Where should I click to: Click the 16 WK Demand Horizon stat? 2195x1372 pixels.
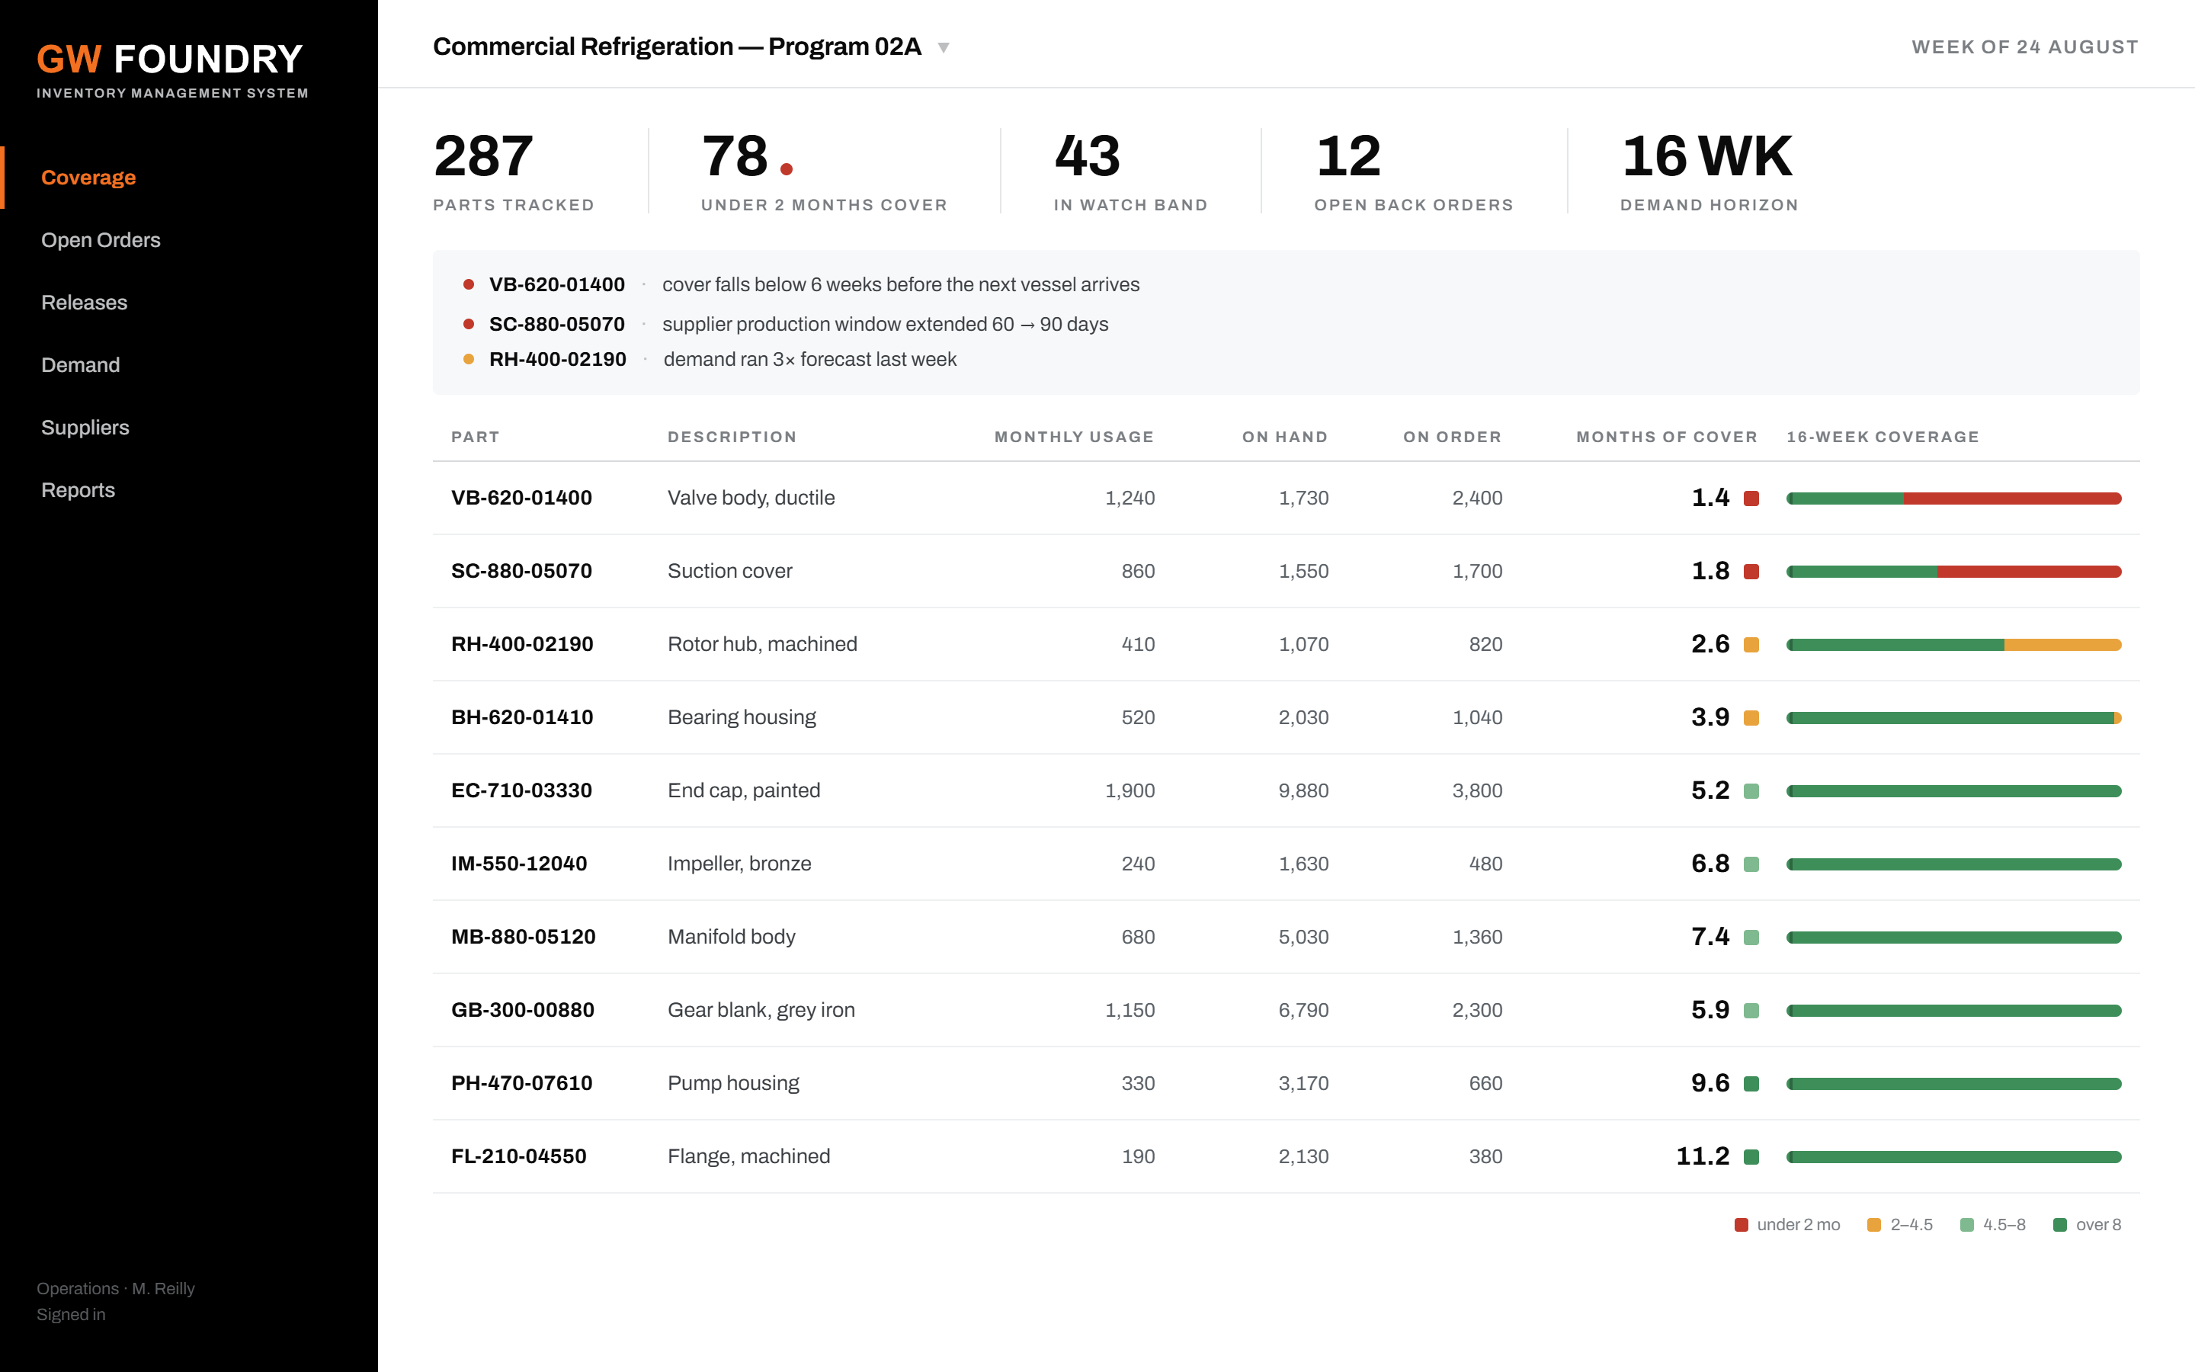click(1709, 171)
